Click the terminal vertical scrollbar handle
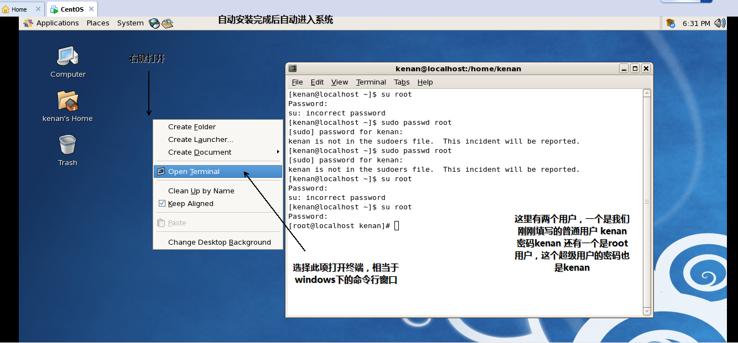This screenshot has height=343, width=738. (647, 202)
